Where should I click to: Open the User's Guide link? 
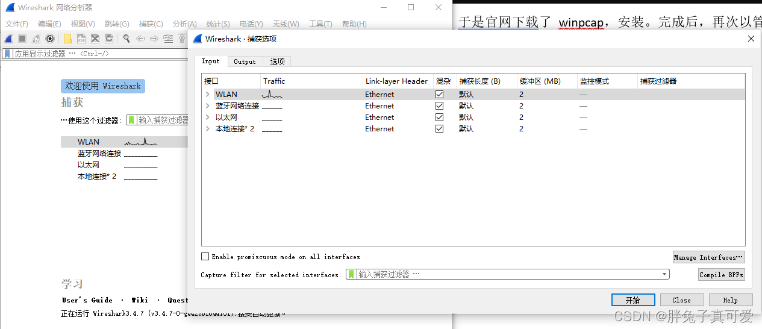click(87, 300)
